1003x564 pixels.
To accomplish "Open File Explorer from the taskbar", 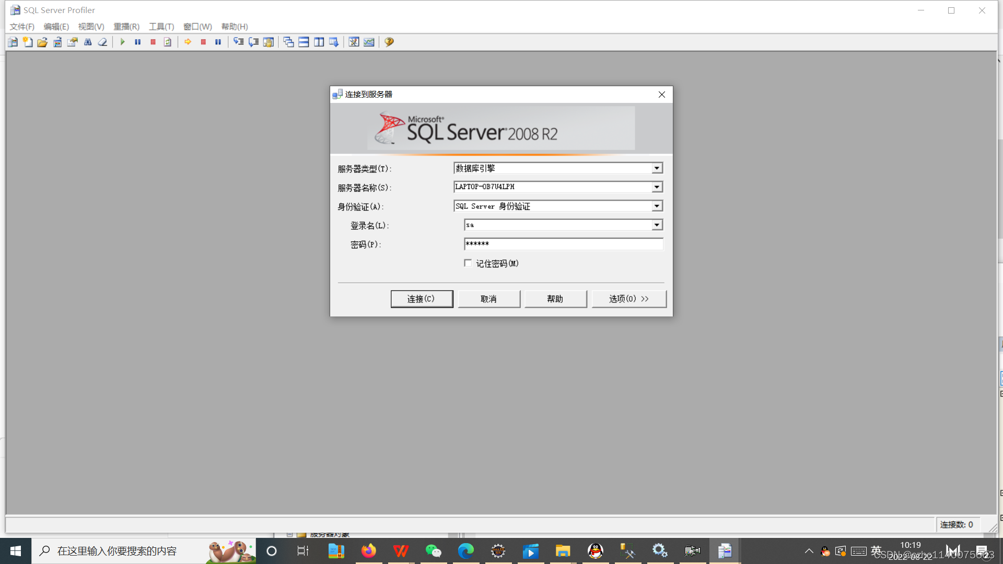I will pos(563,551).
